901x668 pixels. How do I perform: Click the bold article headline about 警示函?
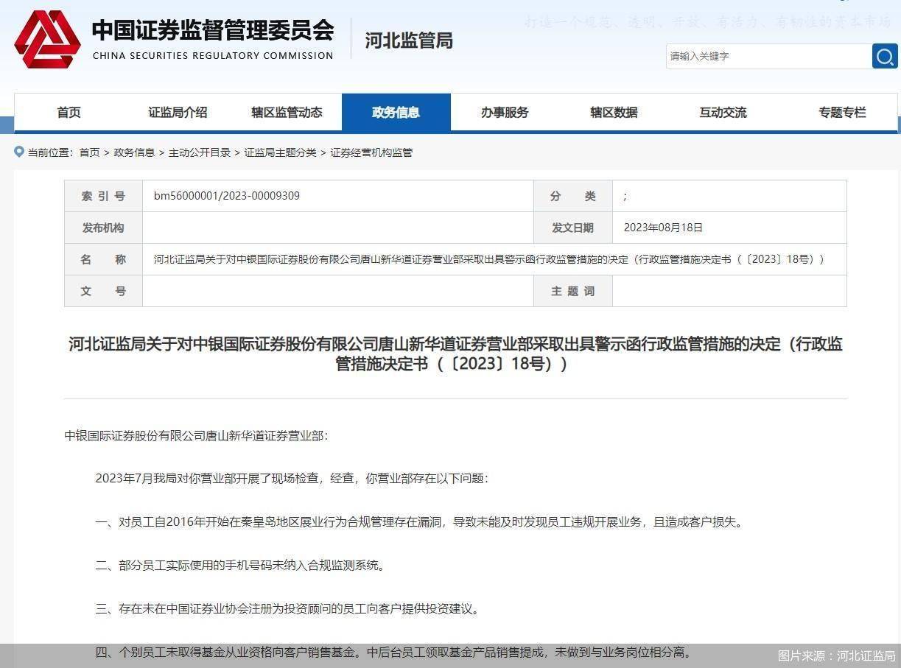tap(455, 354)
